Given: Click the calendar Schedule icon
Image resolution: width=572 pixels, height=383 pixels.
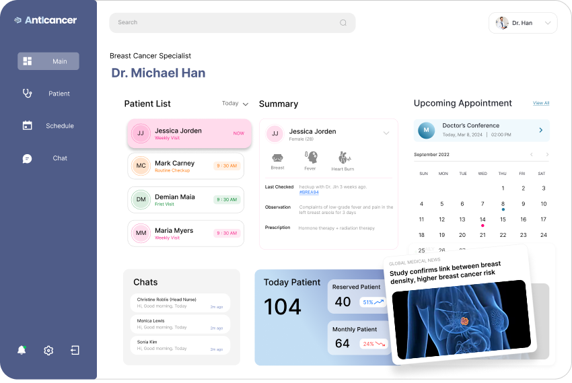Looking at the screenshot, I should coord(28,125).
